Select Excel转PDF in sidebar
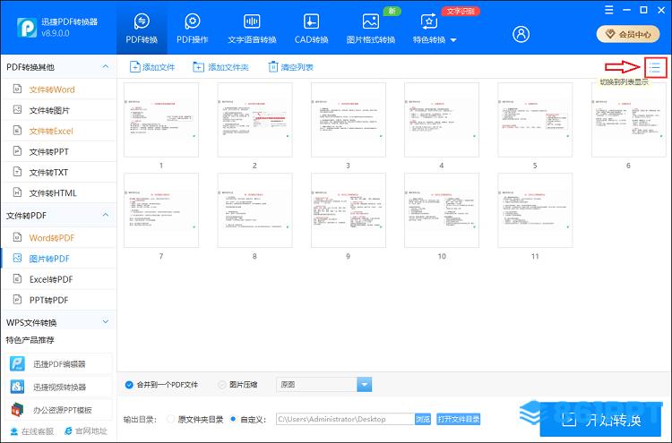 click(59, 279)
